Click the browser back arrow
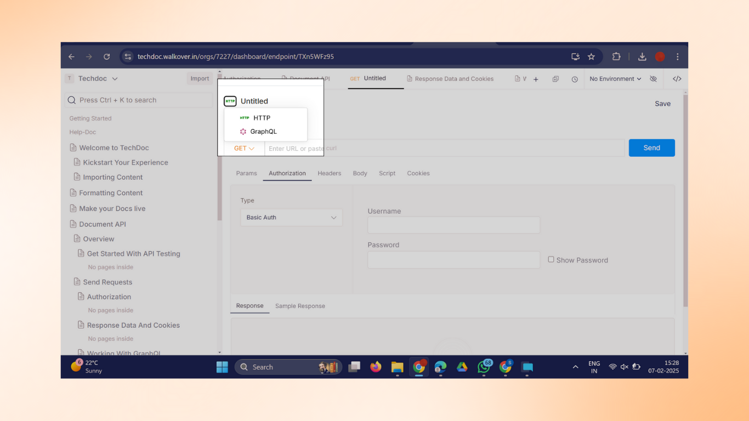 click(x=72, y=56)
